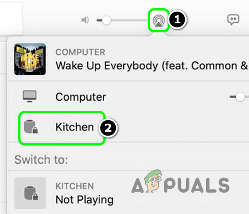The height and width of the screenshot is (214, 249).
Task: Click the speaker volume icon
Action: click(x=85, y=20)
